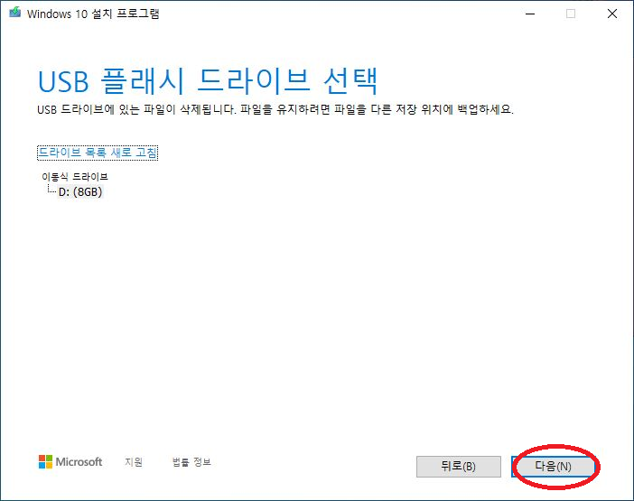Select the 이동식 드라이브 tree node

click(x=75, y=177)
